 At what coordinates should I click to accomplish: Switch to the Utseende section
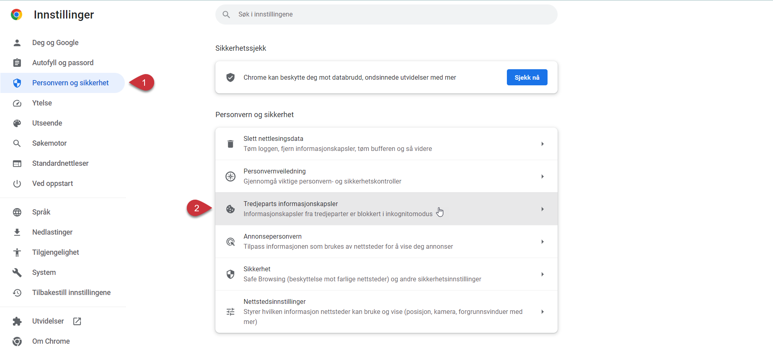[62, 123]
